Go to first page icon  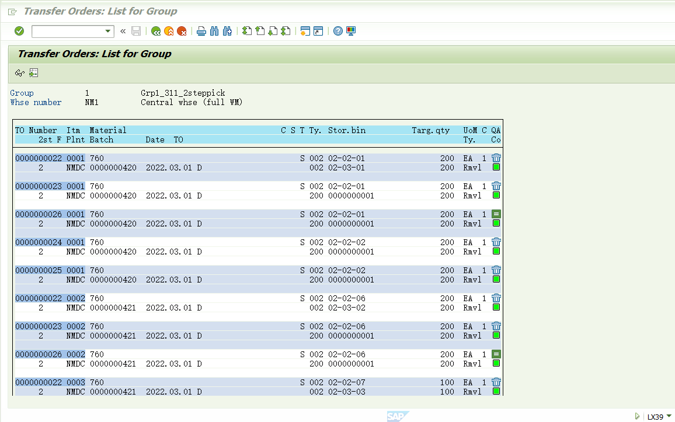pyautogui.click(x=246, y=31)
